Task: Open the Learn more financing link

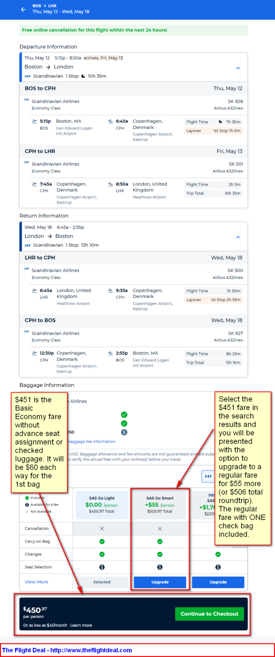Action: coord(81,625)
